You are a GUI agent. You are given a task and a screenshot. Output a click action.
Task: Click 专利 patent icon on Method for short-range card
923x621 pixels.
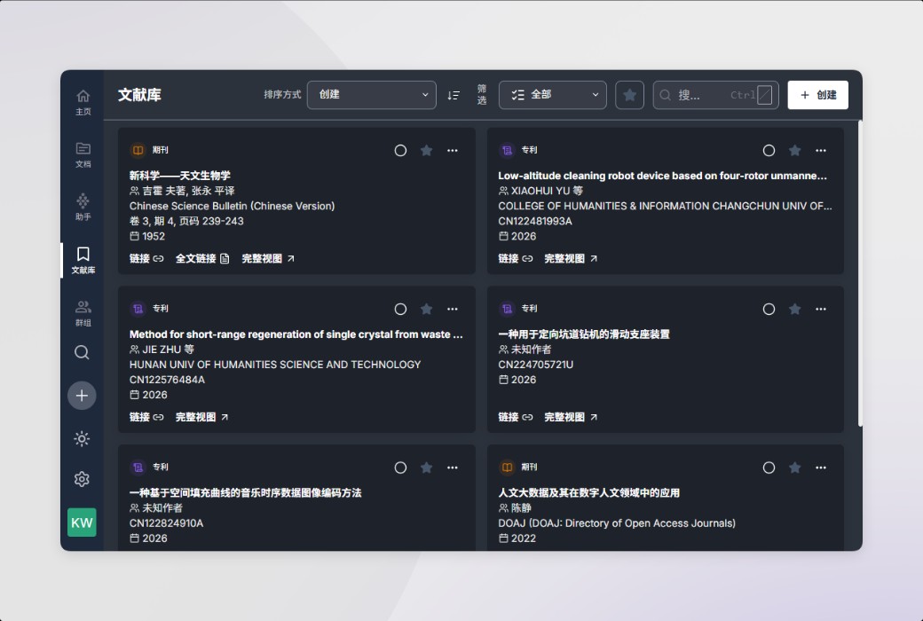pyautogui.click(x=138, y=309)
